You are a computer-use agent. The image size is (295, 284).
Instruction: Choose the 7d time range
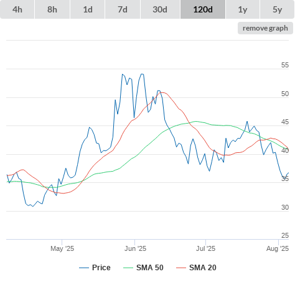[123, 9]
